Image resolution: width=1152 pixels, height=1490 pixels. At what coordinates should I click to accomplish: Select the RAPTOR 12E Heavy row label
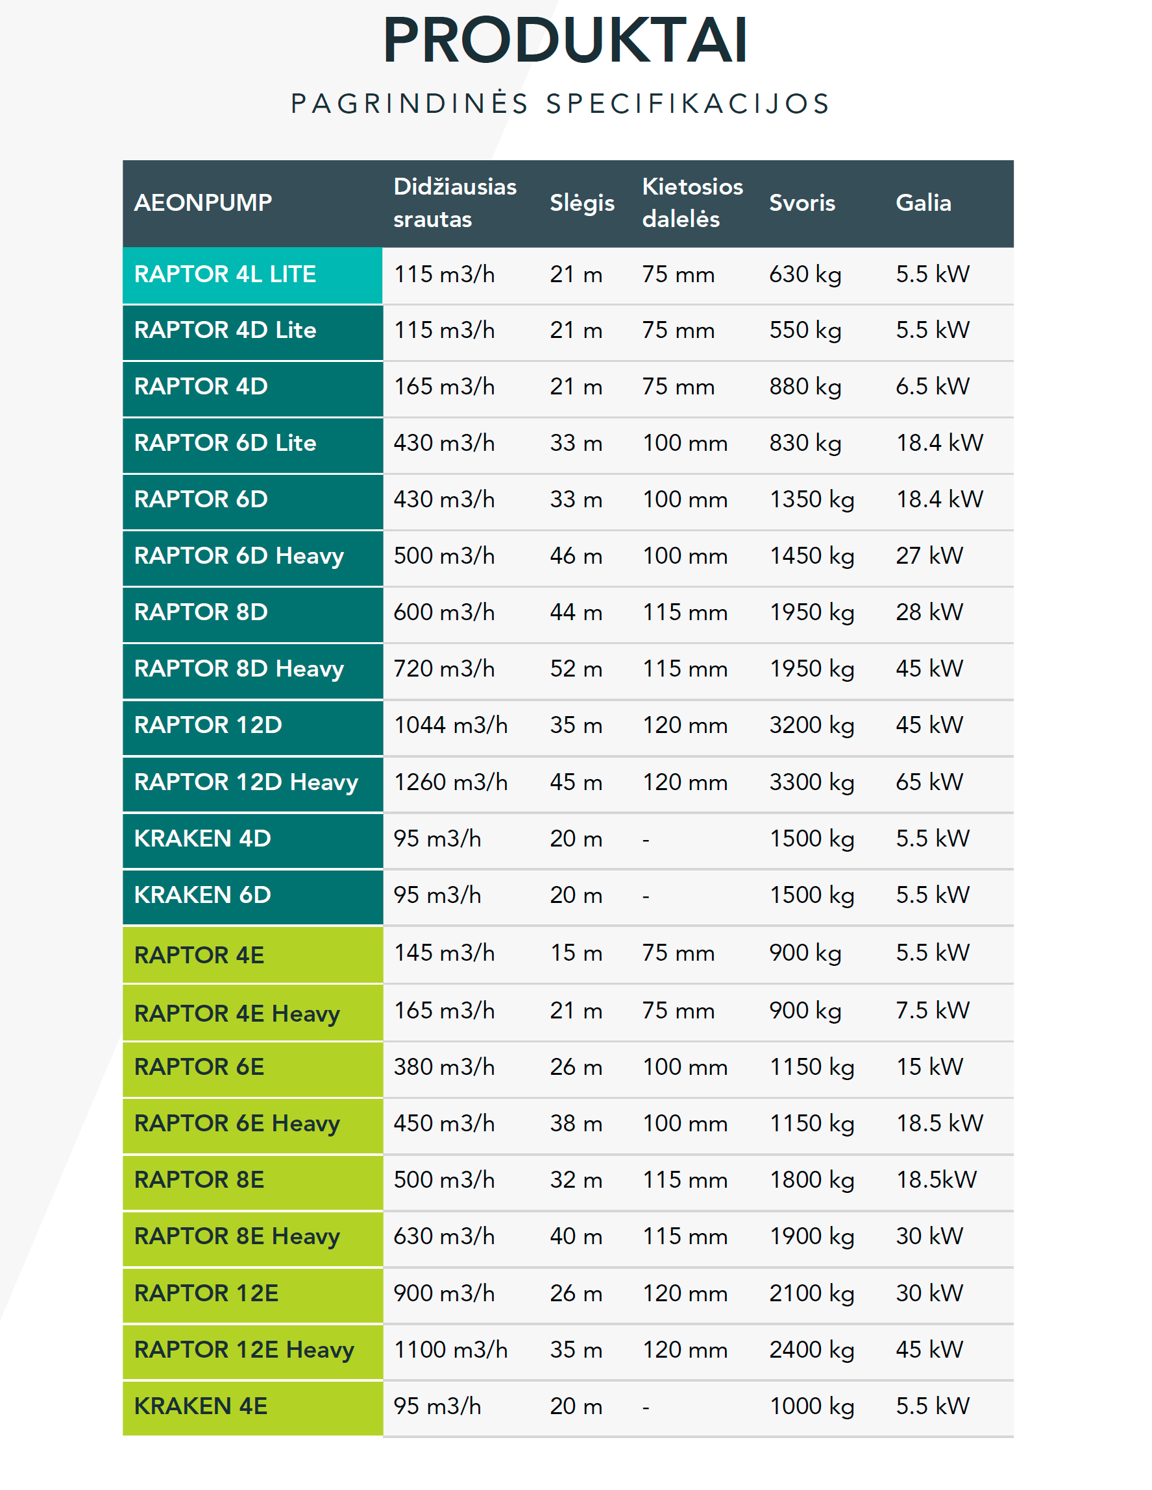point(252,1351)
